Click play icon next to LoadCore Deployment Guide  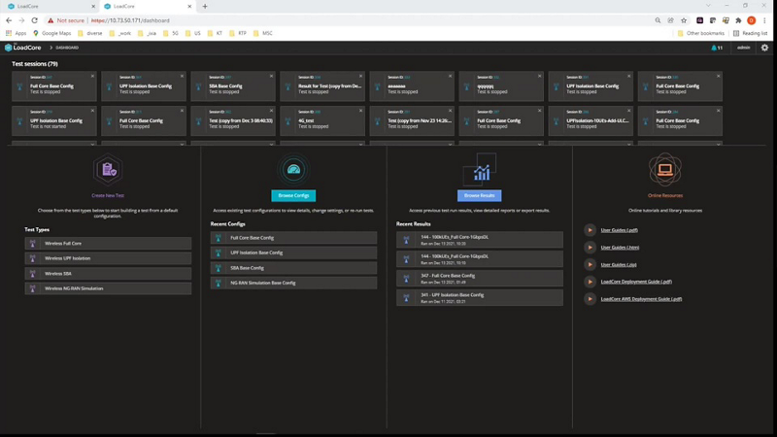click(x=590, y=282)
